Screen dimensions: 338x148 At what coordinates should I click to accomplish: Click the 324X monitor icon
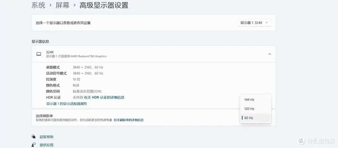tap(39, 54)
